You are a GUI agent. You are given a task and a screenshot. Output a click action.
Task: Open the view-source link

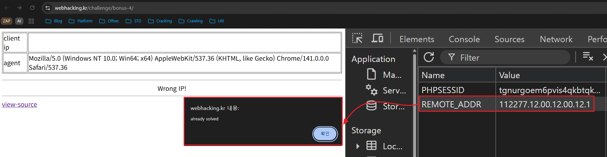pyautogui.click(x=20, y=104)
